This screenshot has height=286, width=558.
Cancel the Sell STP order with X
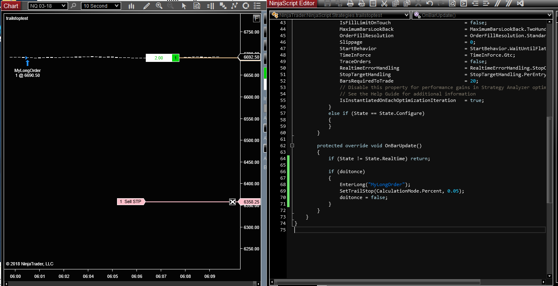(x=232, y=202)
